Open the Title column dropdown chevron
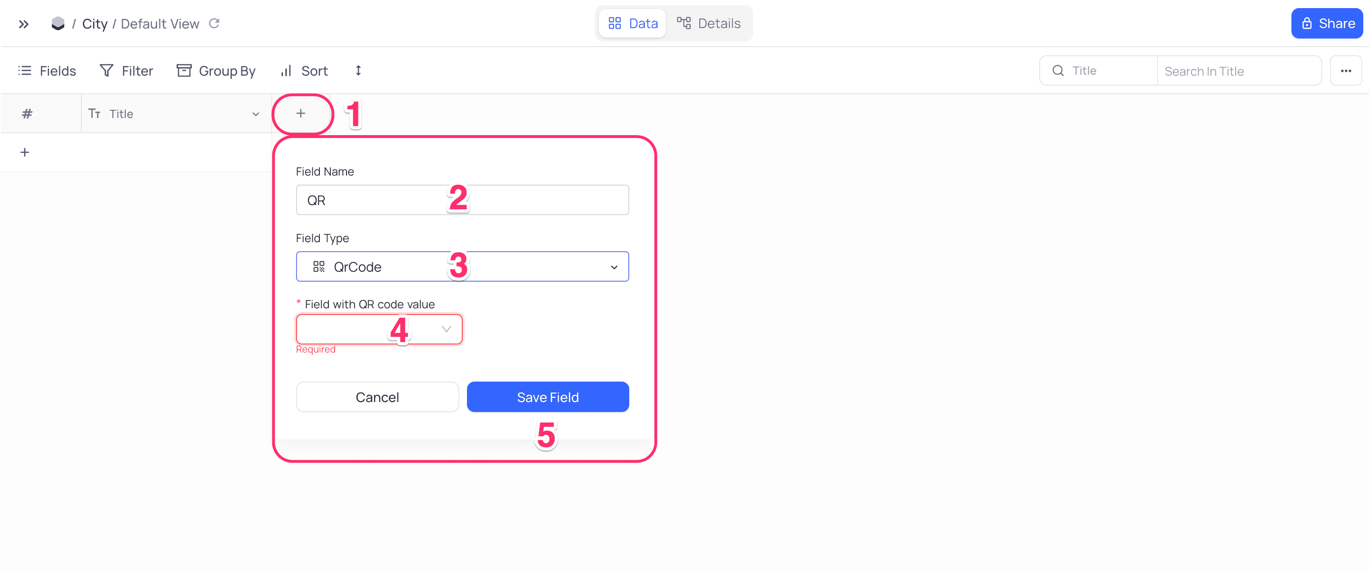 (x=256, y=114)
